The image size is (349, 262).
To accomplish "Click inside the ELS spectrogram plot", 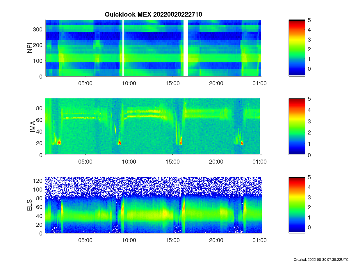I will 153,205.
